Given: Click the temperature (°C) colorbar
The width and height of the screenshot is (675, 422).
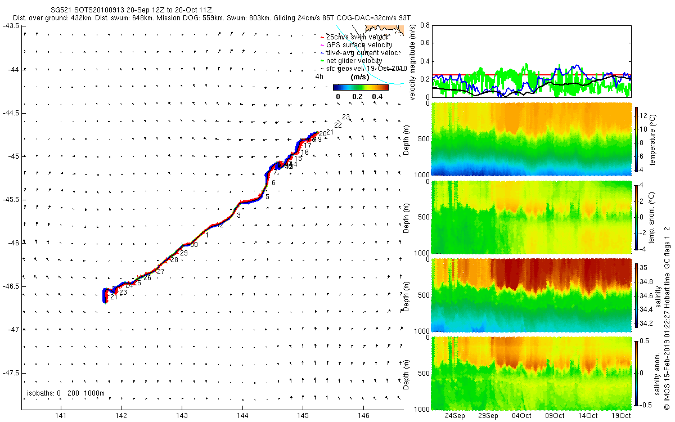Looking at the screenshot, I should click(637, 139).
